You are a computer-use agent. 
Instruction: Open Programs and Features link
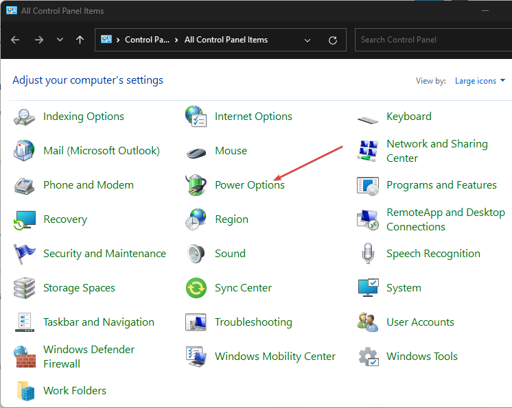tap(441, 185)
